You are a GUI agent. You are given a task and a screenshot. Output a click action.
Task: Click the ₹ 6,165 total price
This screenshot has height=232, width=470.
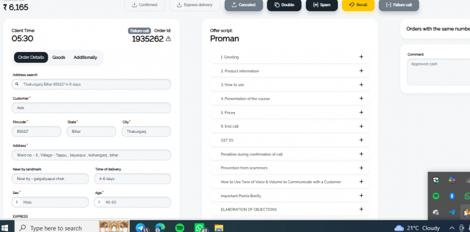tap(16, 7)
